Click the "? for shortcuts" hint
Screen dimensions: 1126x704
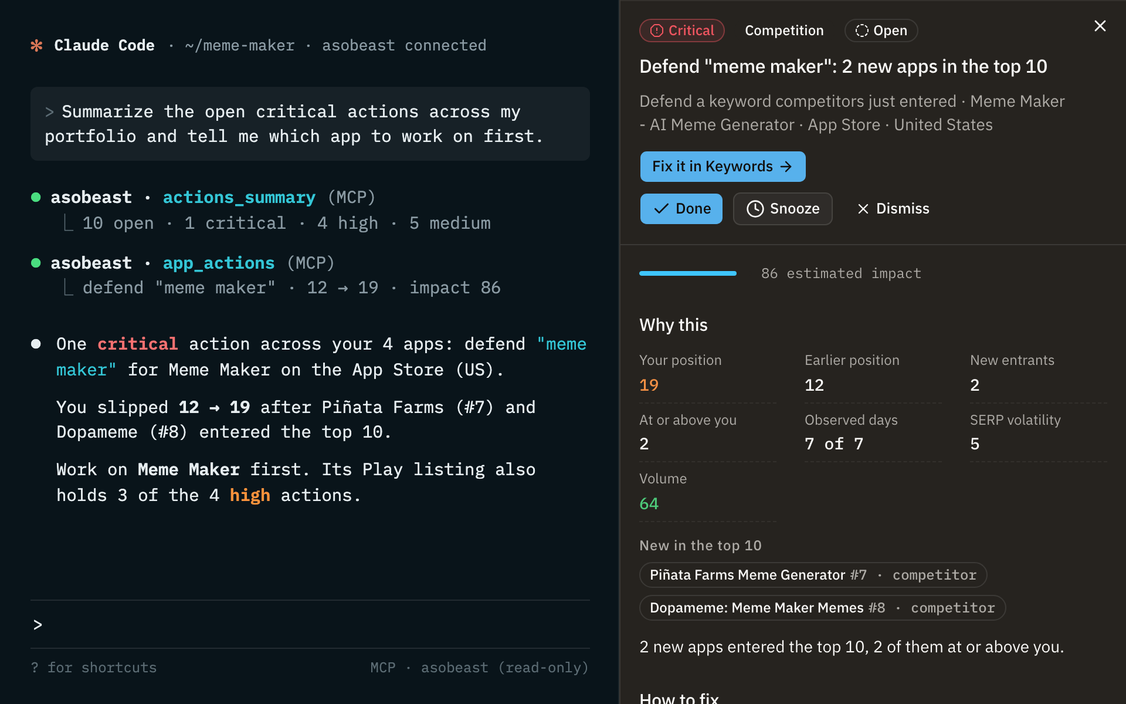pyautogui.click(x=94, y=668)
